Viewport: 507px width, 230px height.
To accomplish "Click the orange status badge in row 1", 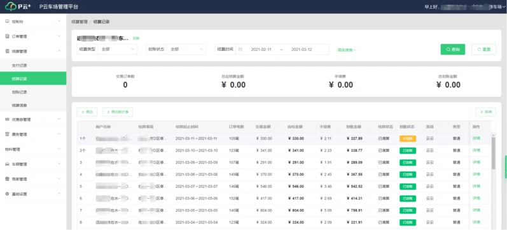I will [x=408, y=138].
